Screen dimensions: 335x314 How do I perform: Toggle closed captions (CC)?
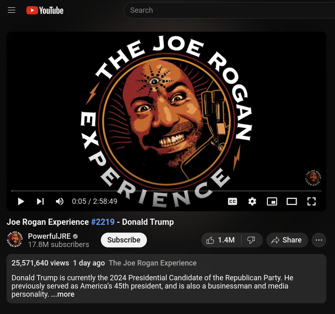pos(233,201)
